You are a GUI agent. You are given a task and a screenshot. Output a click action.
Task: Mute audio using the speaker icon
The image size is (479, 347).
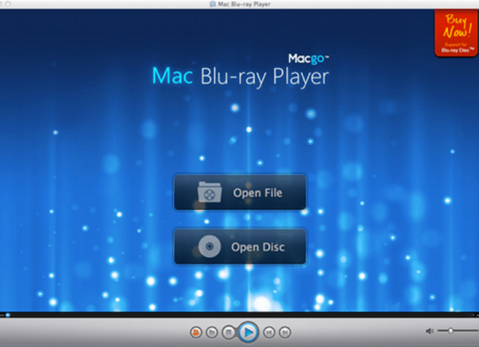429,331
